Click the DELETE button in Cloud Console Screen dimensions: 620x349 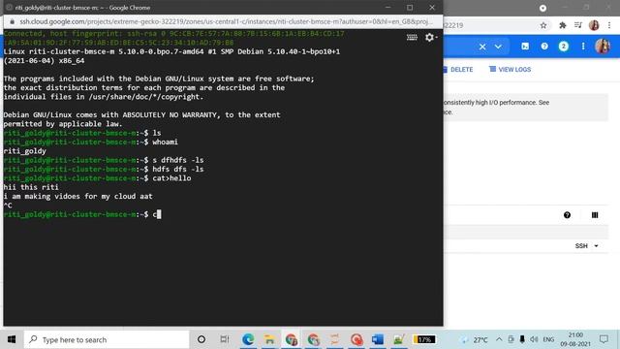[457, 70]
